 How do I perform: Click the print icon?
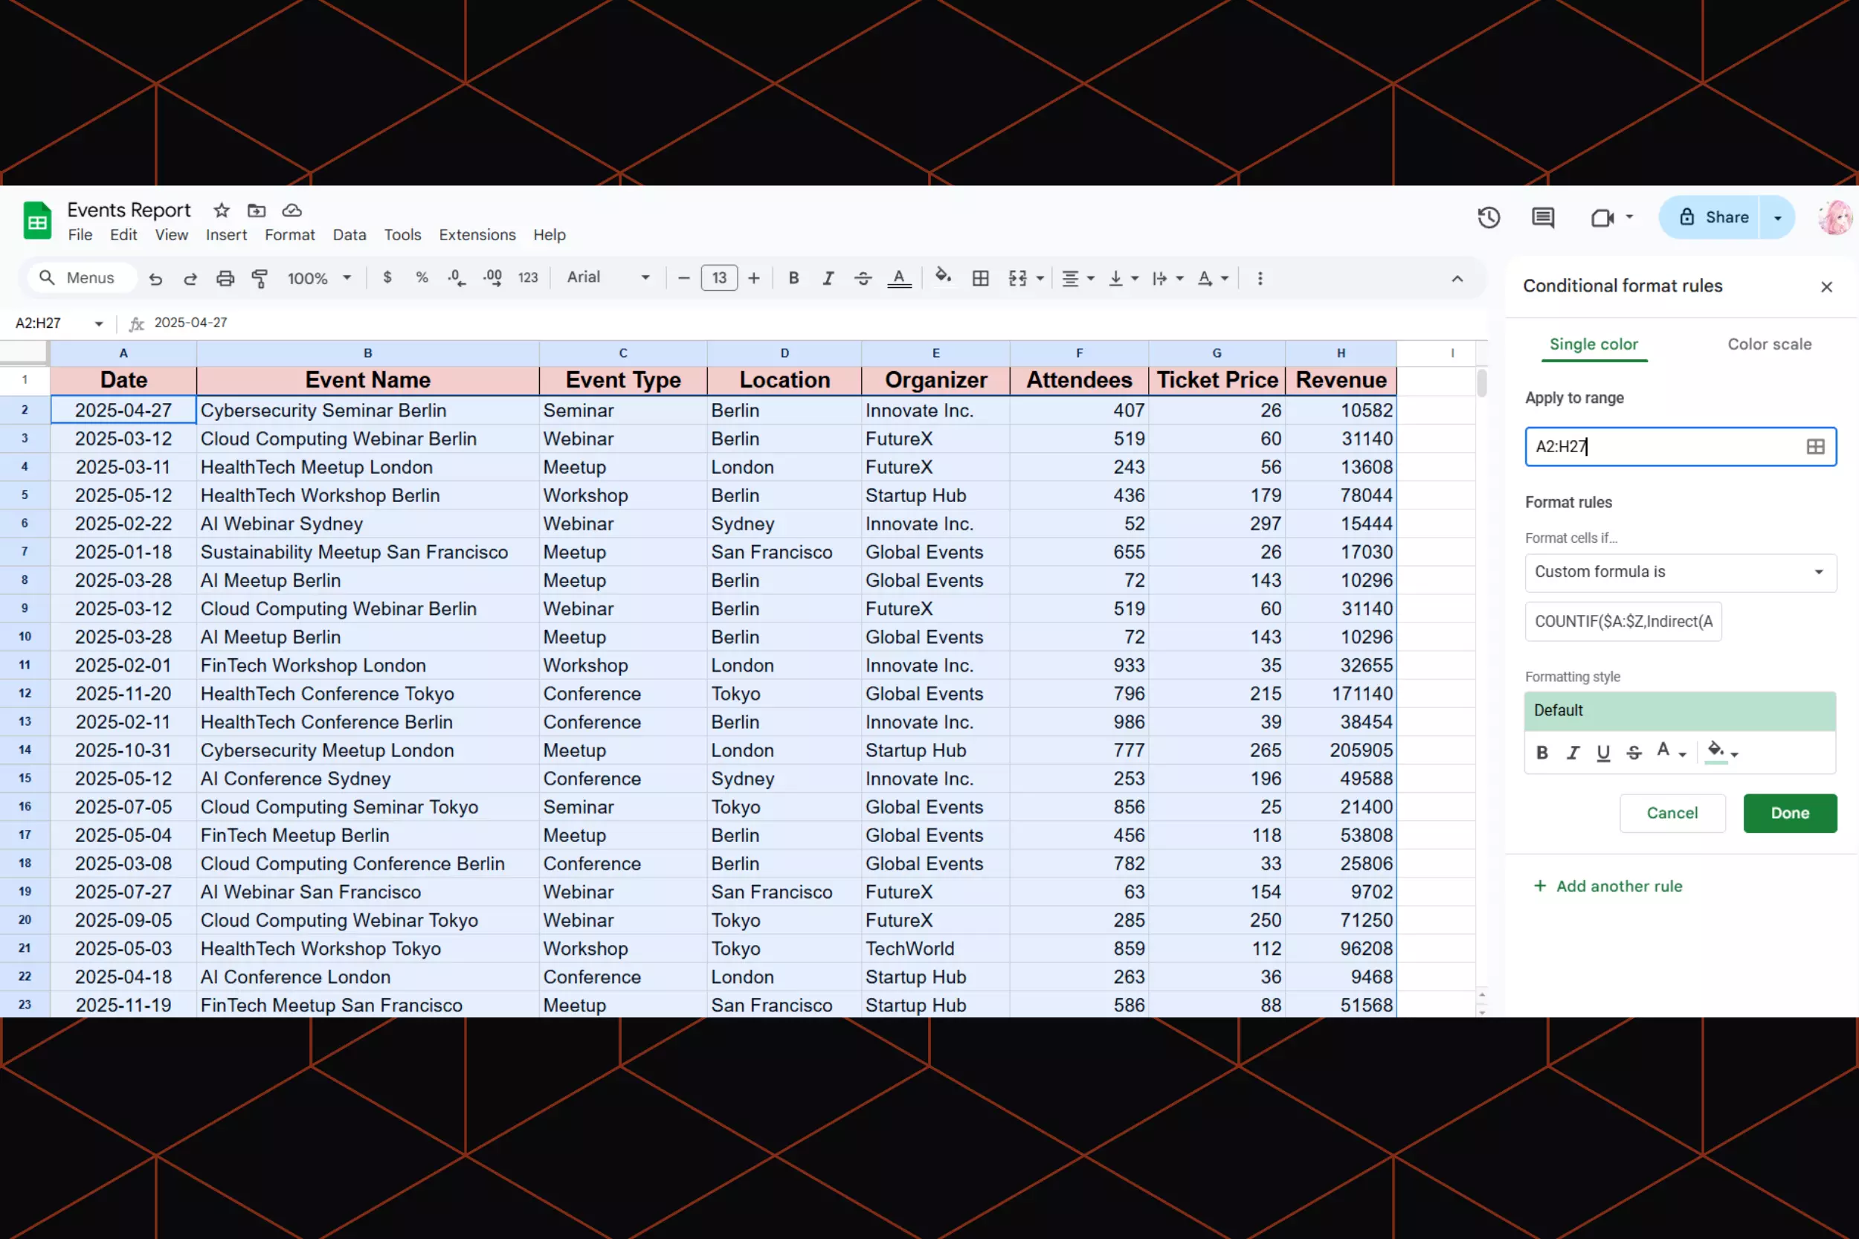225,278
